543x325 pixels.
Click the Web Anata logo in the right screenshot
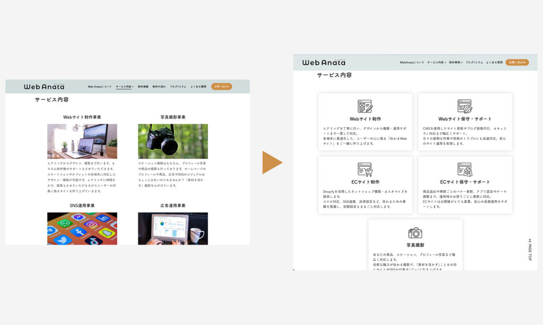tap(324, 62)
